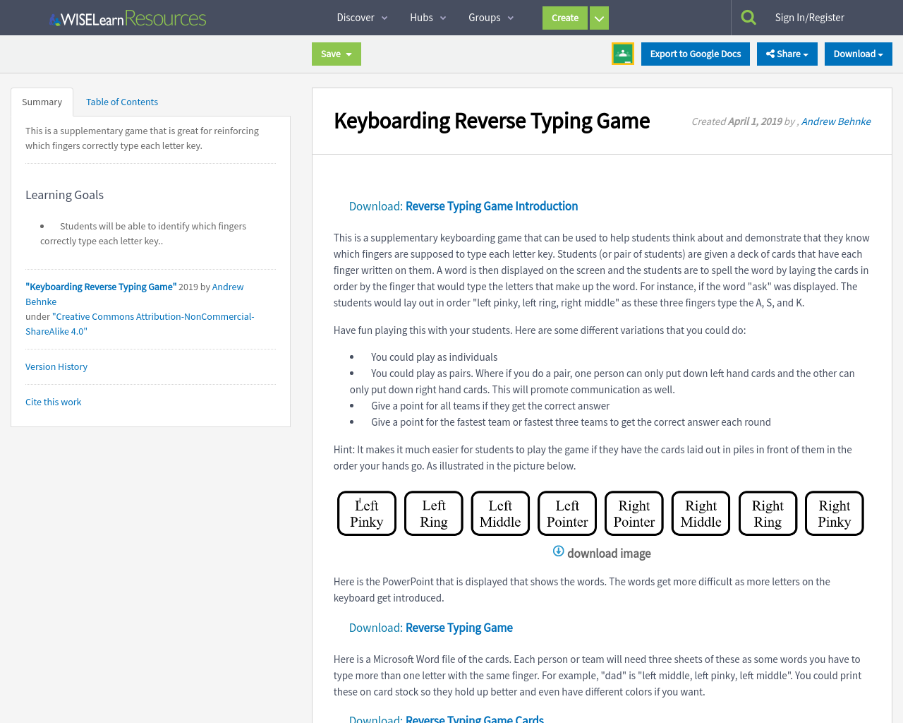Click the Left Pinky finger card image
The image size is (903, 723).
(366, 513)
